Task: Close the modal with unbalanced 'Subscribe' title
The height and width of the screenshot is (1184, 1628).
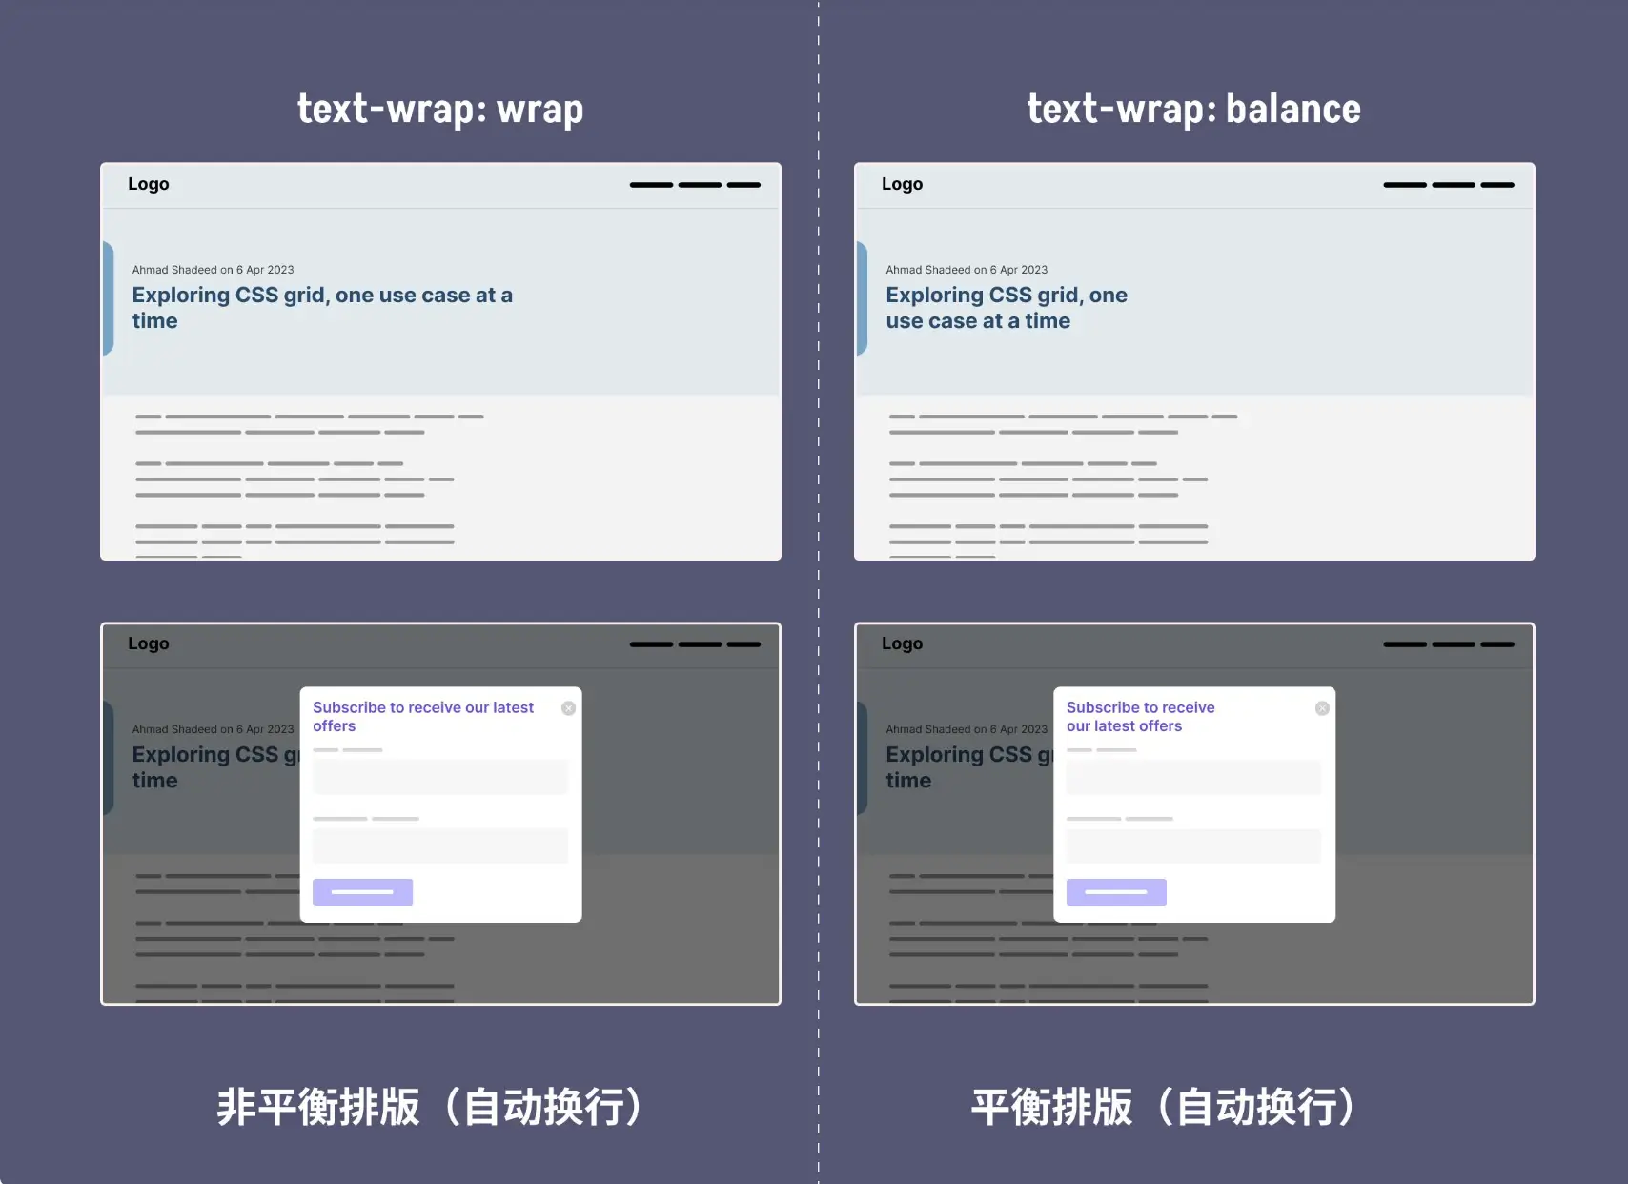Action: (568, 708)
